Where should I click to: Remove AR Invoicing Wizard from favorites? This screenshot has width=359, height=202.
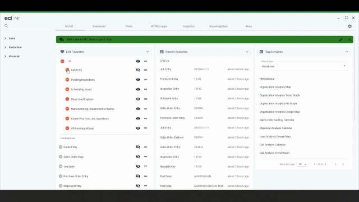67,128
